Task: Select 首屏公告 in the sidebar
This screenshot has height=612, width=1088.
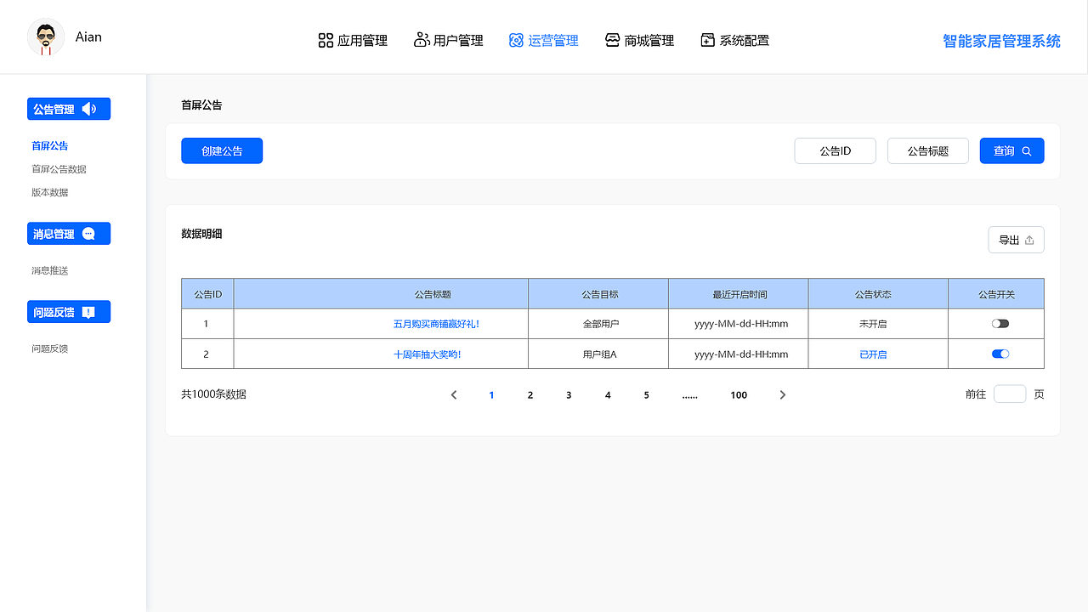Action: [x=48, y=145]
